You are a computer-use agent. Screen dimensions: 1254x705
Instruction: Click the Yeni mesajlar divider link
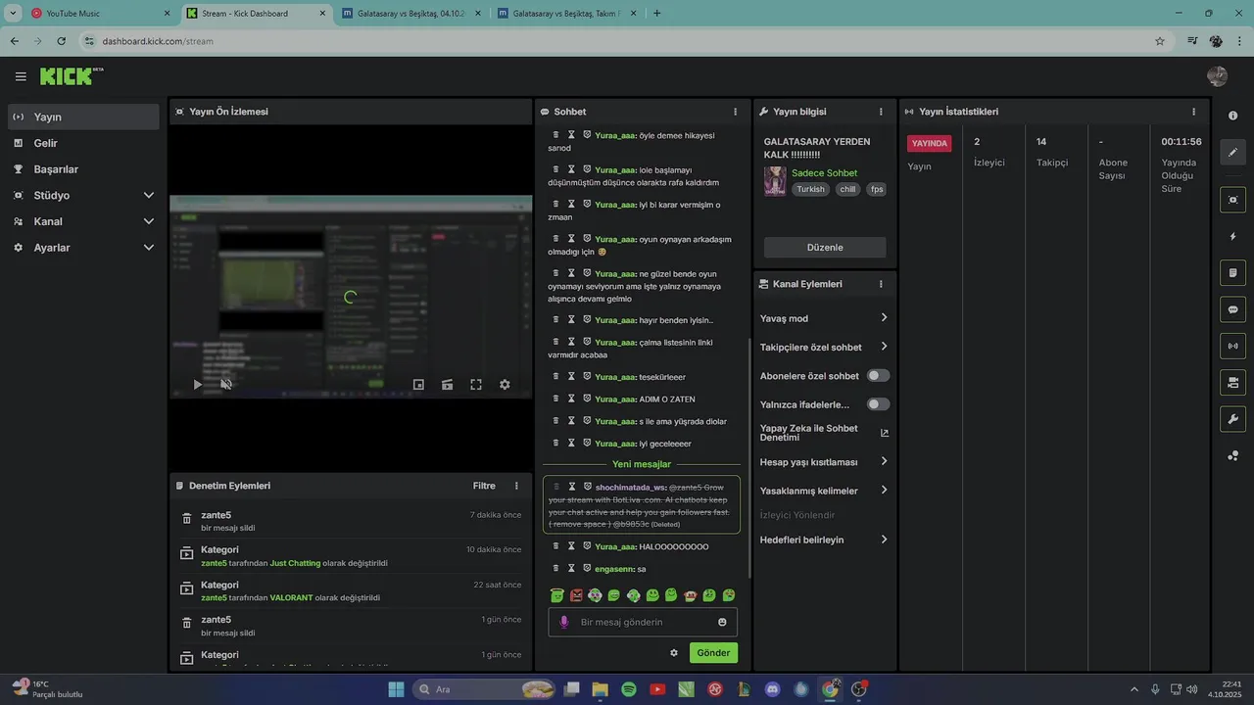642,464
